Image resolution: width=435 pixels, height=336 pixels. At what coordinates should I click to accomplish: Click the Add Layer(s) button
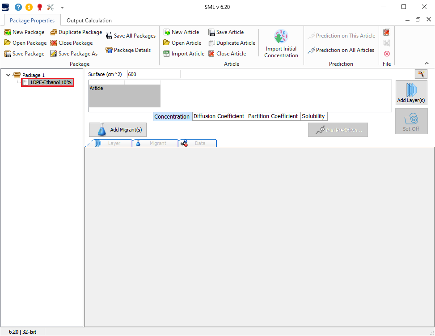pos(411,93)
